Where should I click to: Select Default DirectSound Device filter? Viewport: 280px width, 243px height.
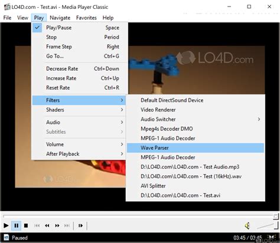coord(196,100)
